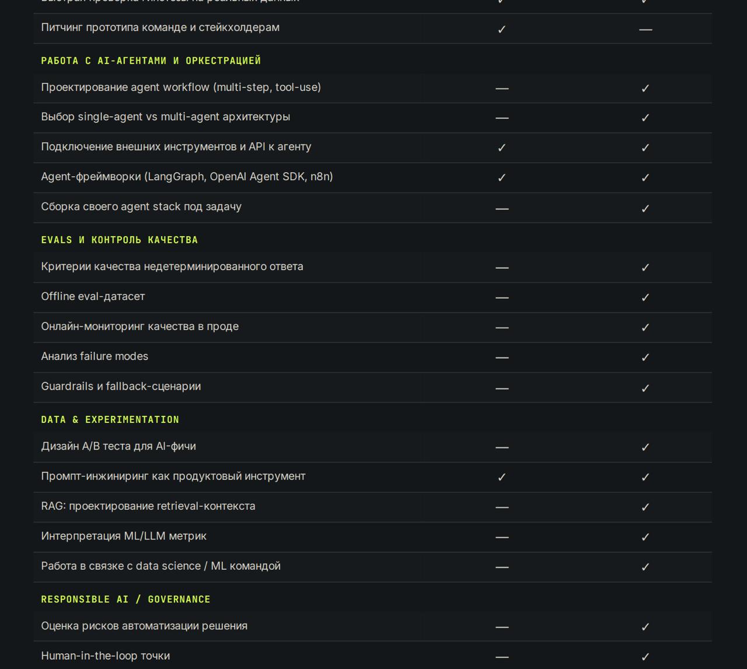
Task: Click the RESPONSIBLE AI / GOVERNANCE heading
Action: [x=126, y=600]
